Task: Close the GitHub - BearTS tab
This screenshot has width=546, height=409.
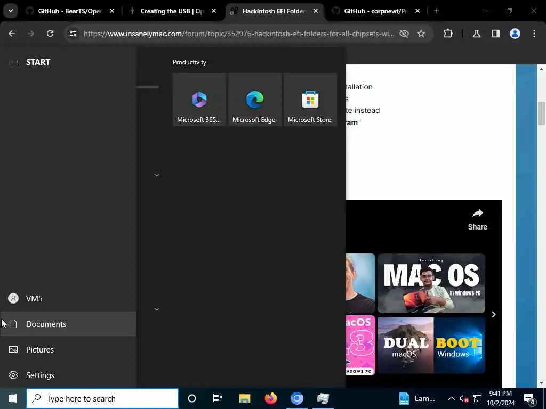Action: (112, 11)
